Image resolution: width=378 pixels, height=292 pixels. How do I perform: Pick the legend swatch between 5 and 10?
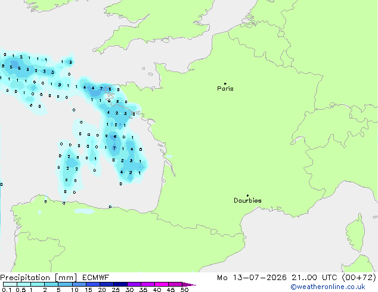(65, 284)
